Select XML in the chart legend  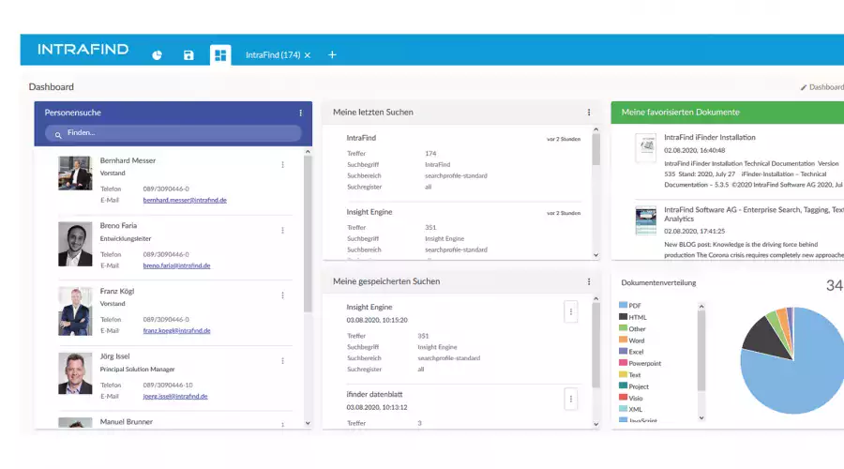pyautogui.click(x=635, y=409)
